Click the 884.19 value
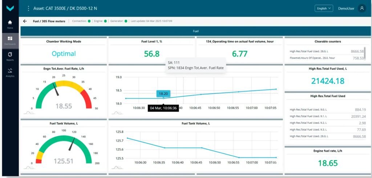The height and width of the screenshot is (178, 372). [360, 110]
